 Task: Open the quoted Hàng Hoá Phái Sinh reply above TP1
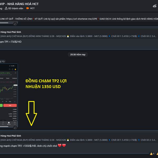coord(78,34)
